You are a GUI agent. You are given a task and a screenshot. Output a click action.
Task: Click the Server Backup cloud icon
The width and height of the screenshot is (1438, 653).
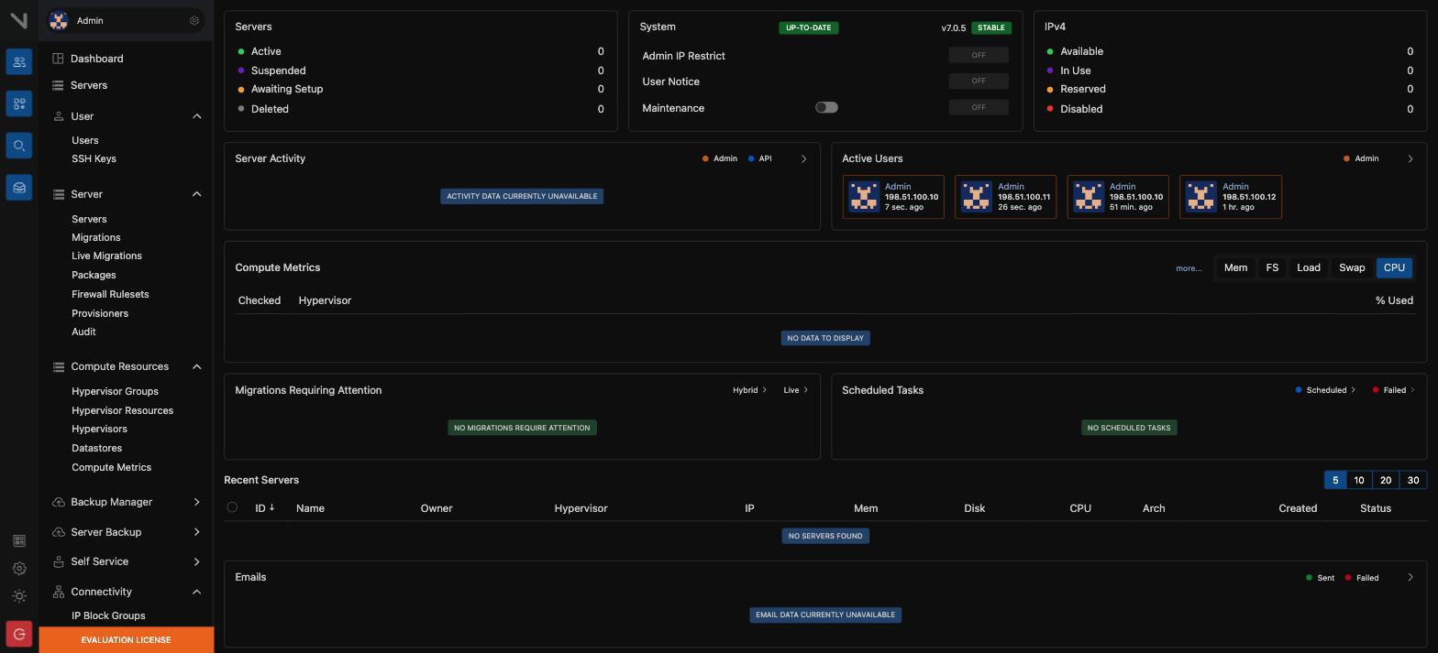(59, 532)
